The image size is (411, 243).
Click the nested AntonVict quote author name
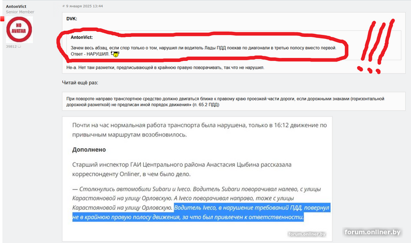(x=82, y=37)
